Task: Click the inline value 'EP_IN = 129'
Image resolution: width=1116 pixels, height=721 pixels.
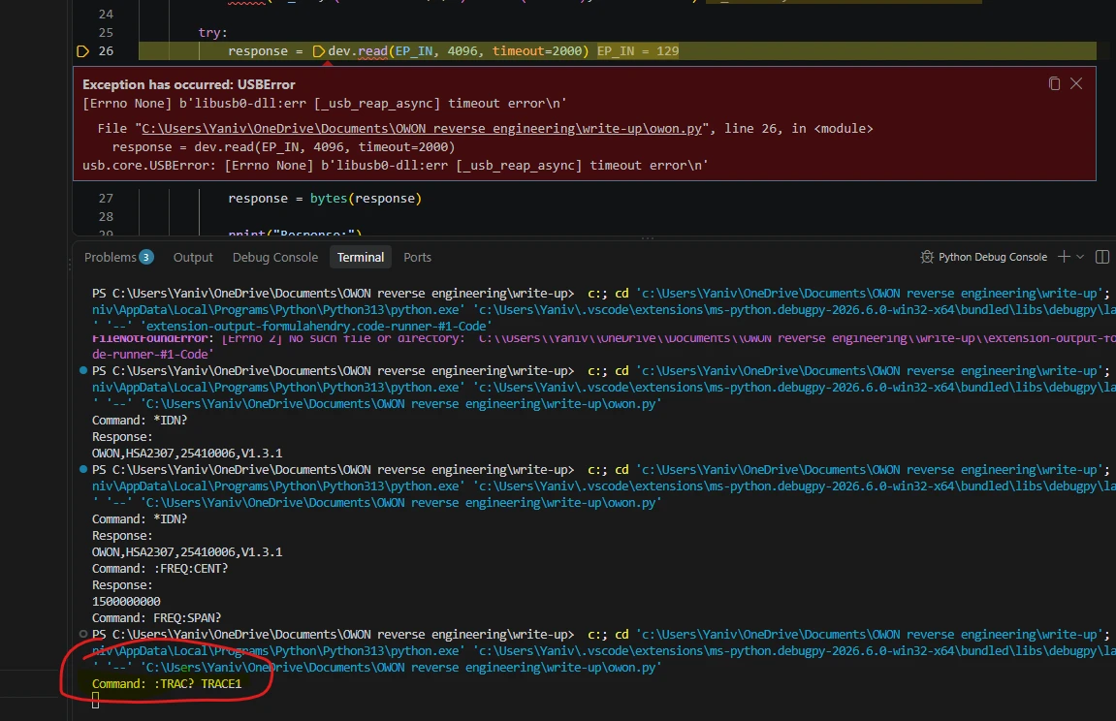Action: click(638, 51)
